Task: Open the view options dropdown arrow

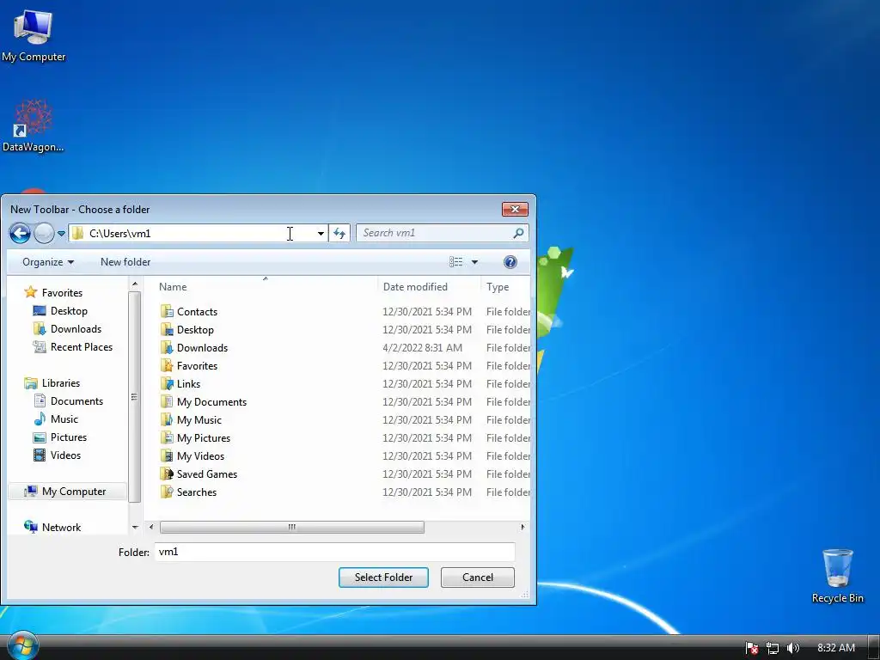Action: point(474,262)
